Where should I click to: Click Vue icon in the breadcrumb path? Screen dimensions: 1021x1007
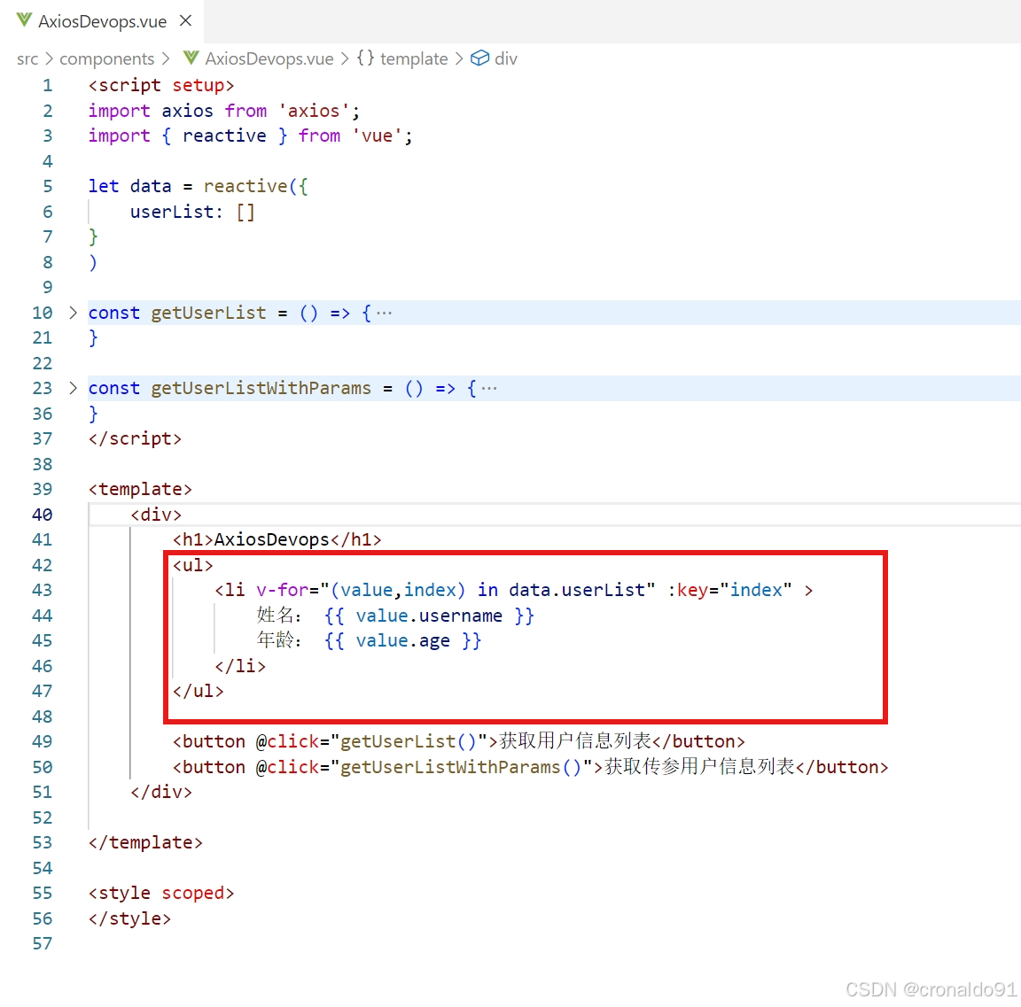point(191,58)
